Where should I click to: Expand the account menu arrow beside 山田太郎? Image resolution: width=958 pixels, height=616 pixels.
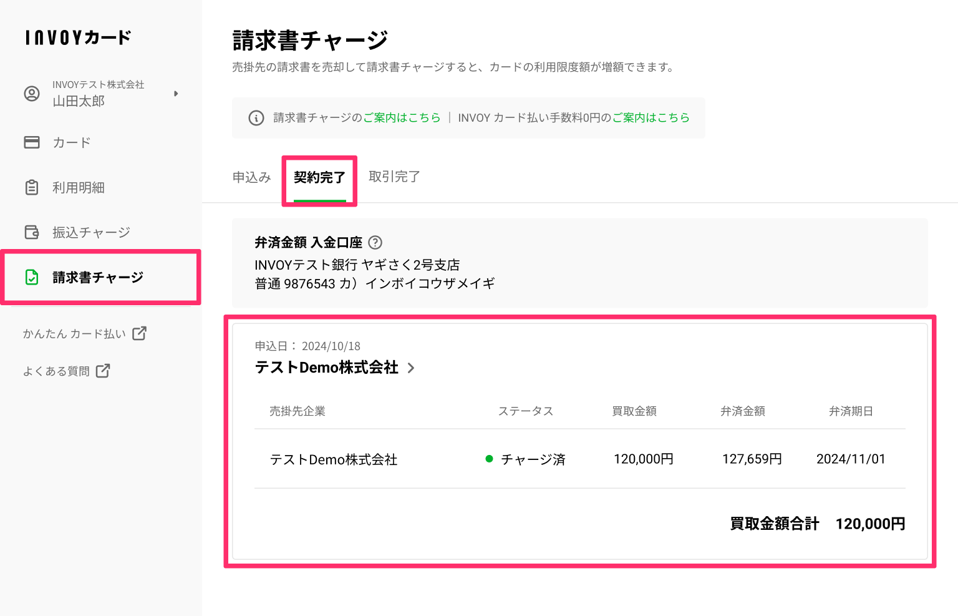[x=176, y=94]
